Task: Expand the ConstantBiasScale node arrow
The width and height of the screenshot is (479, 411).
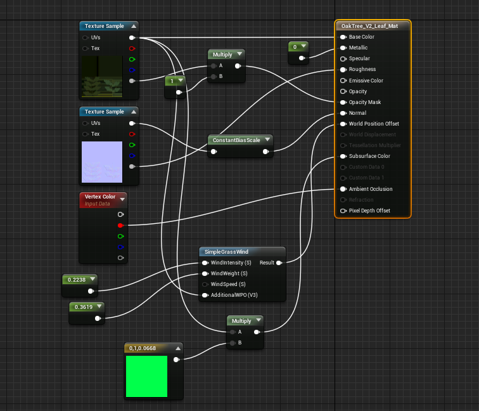Action: pos(267,140)
